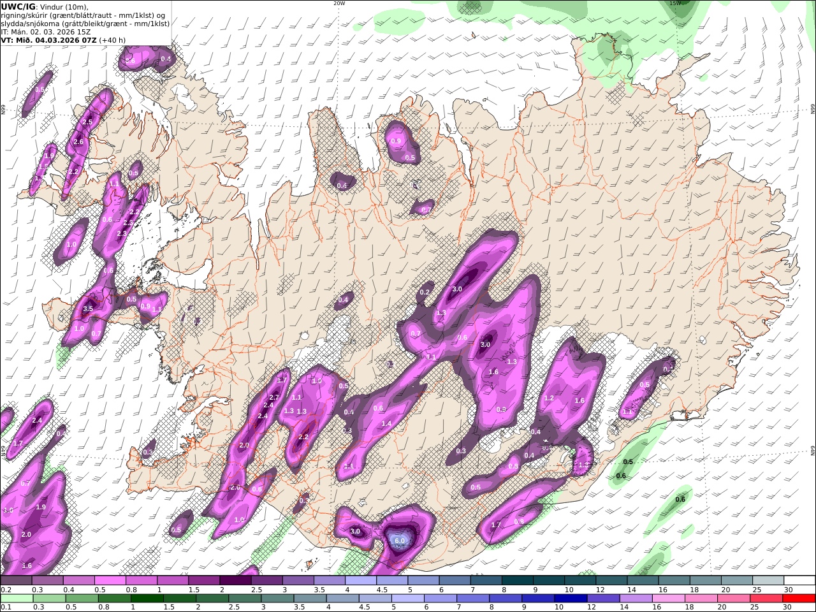Select light pink swatch between 16 and 18, lower scale
The image size is (816, 612).
coord(669,599)
